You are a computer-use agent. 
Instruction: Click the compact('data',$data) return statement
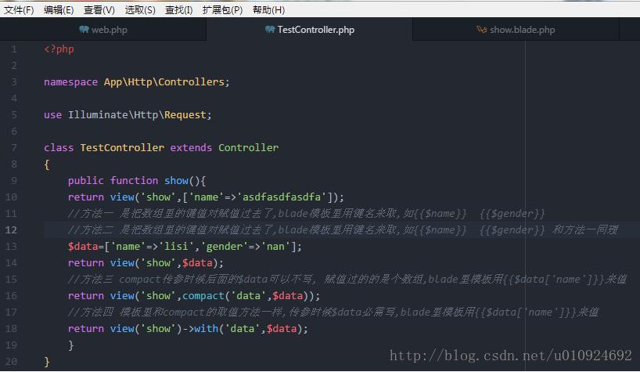click(x=194, y=296)
